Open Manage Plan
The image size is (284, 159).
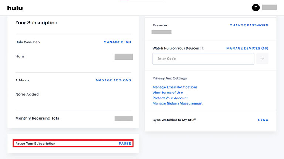pyautogui.click(x=117, y=42)
